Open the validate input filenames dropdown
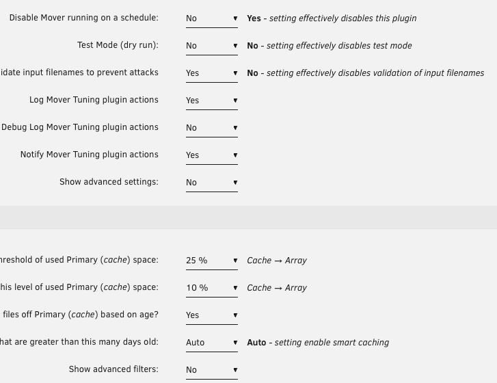497x383 pixels. click(212, 73)
